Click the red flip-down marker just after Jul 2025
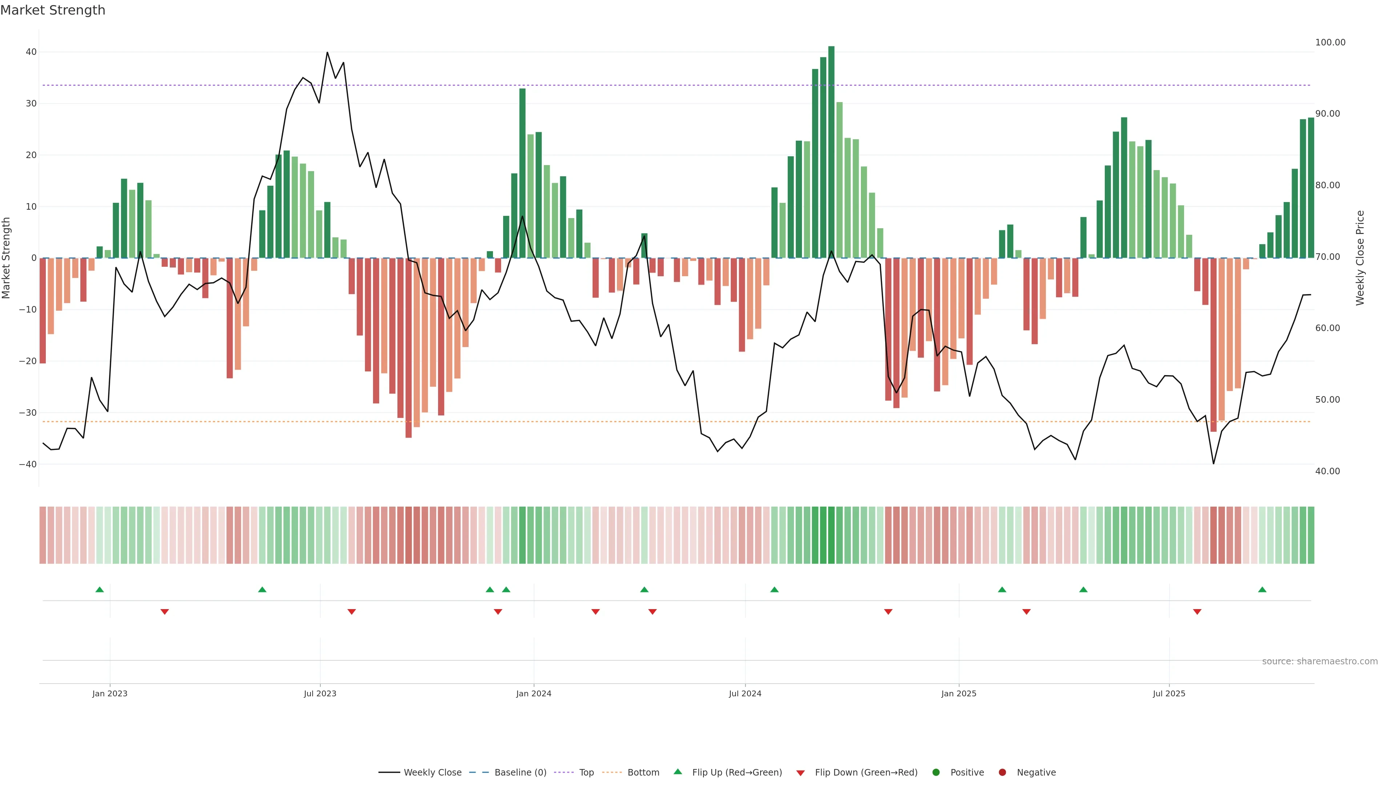 (x=1197, y=612)
